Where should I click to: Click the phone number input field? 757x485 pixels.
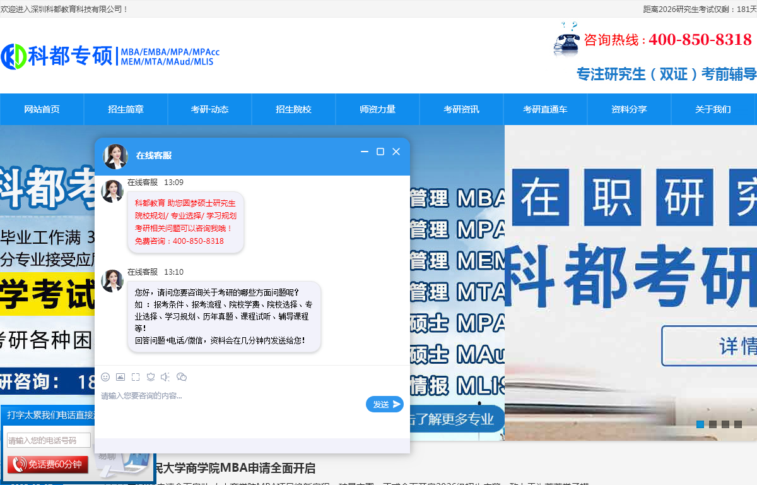49,440
